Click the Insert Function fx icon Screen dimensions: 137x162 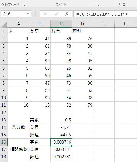pos(67,14)
